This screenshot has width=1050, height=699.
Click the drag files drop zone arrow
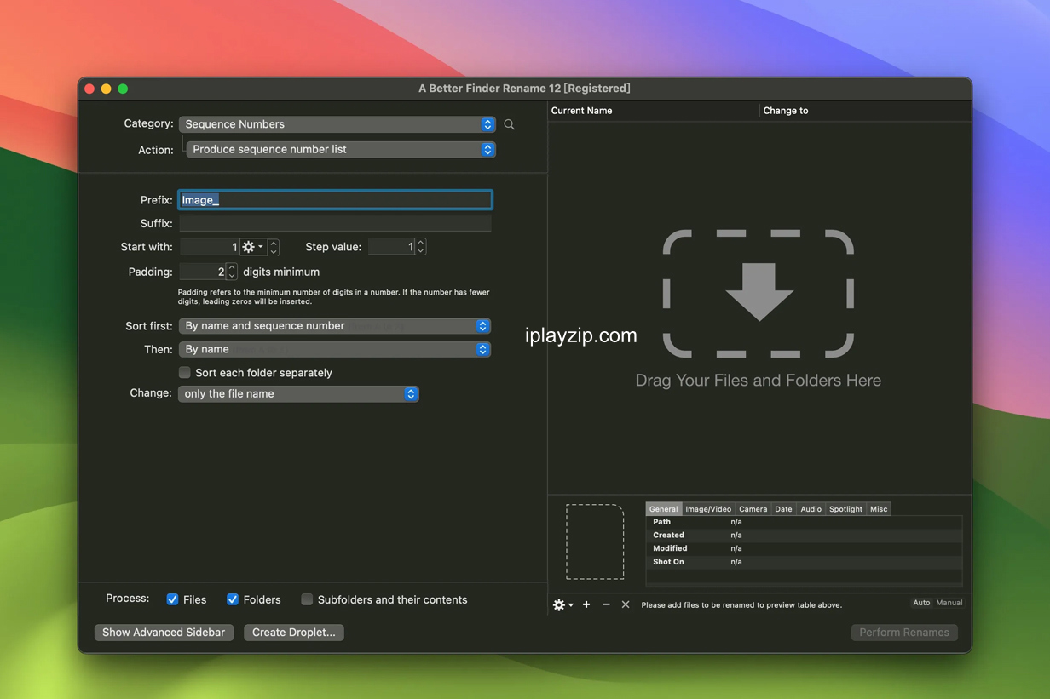[x=759, y=293]
